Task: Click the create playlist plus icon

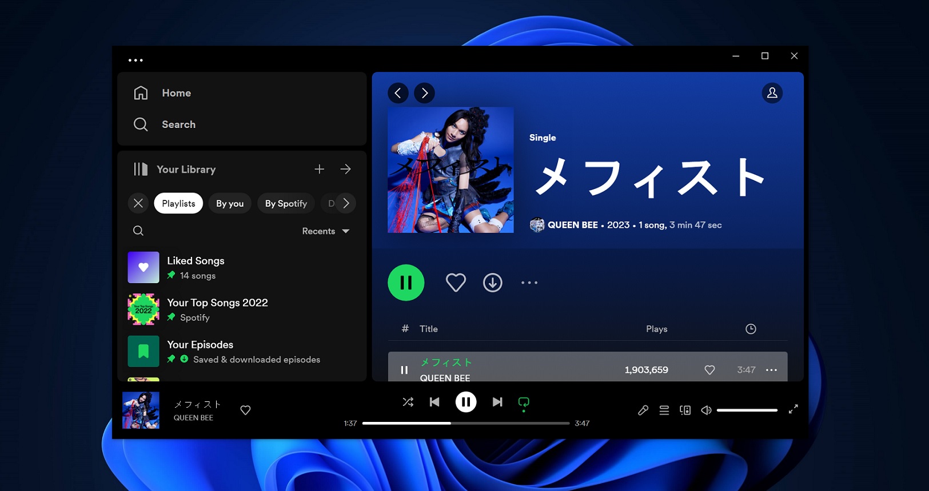Action: click(319, 169)
